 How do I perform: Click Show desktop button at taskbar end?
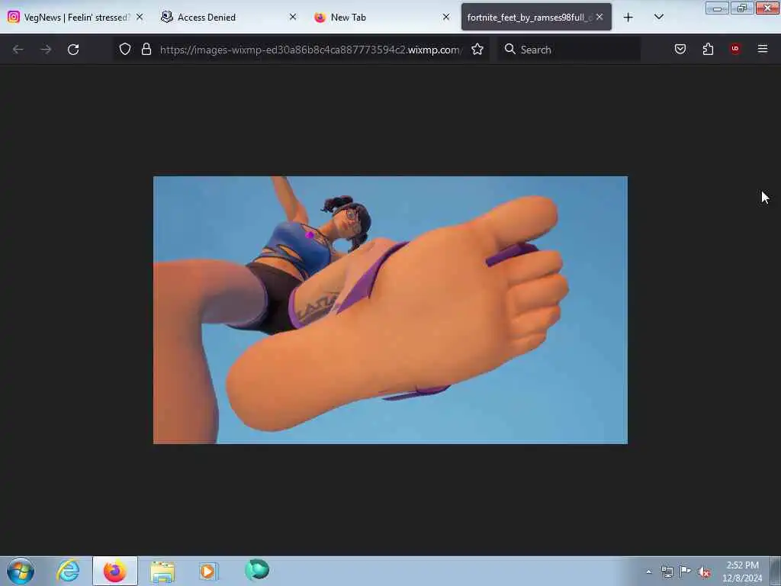[x=776, y=571]
